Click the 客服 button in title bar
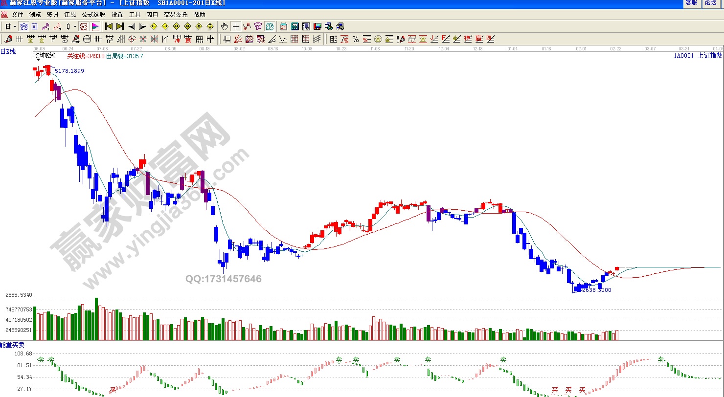The image size is (724, 397). click(691, 3)
